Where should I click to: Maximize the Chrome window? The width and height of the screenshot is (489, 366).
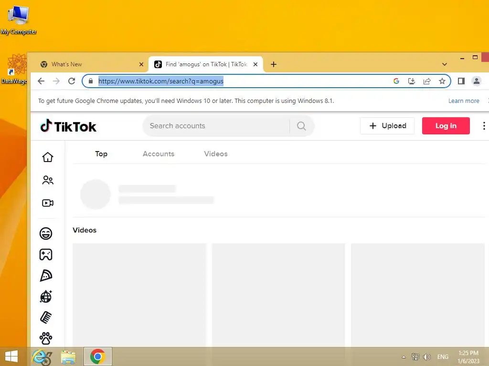(x=475, y=57)
